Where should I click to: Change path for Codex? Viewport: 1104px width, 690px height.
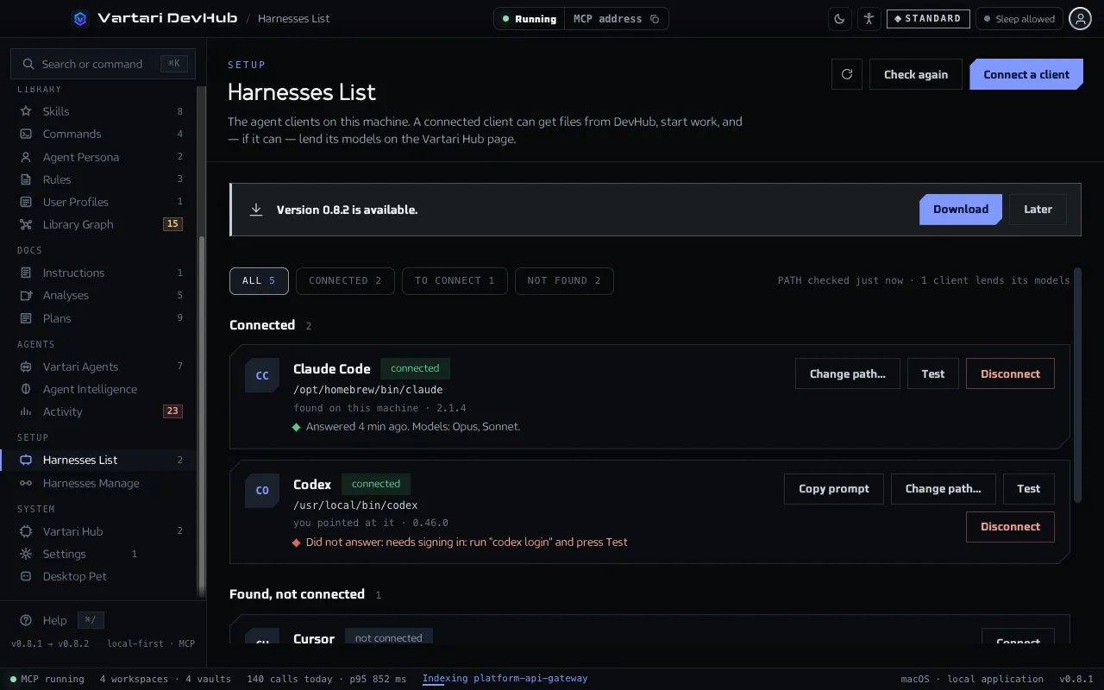pos(943,488)
